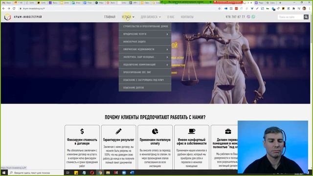Expand the Оформление недвижимости chevron

[167, 49]
